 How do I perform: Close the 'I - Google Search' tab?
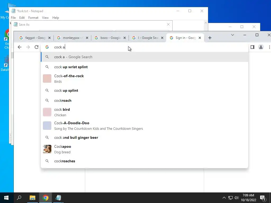[162, 38]
